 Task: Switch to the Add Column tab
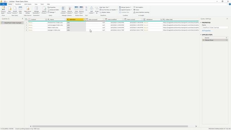click(x=28, y=4)
